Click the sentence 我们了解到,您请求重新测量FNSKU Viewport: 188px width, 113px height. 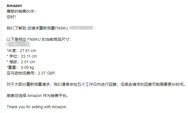(x=37, y=28)
